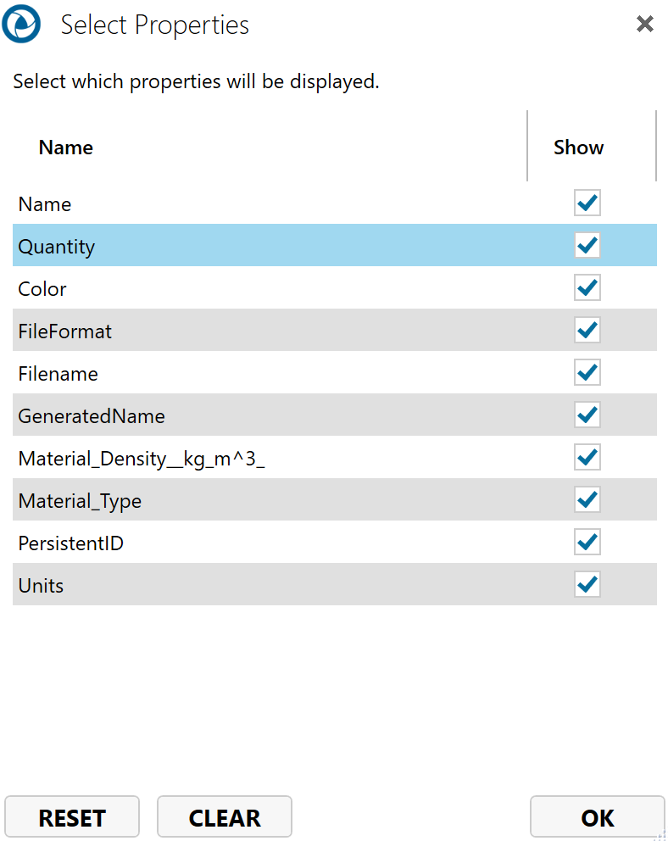Uncheck the Name property checkbox
The width and height of the screenshot is (668, 841).
click(x=587, y=203)
